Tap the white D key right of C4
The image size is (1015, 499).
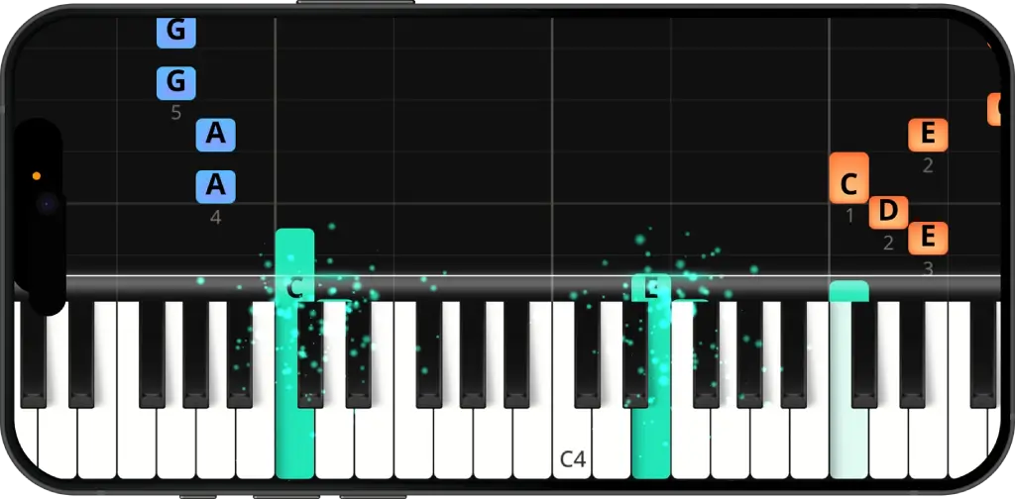click(x=611, y=446)
